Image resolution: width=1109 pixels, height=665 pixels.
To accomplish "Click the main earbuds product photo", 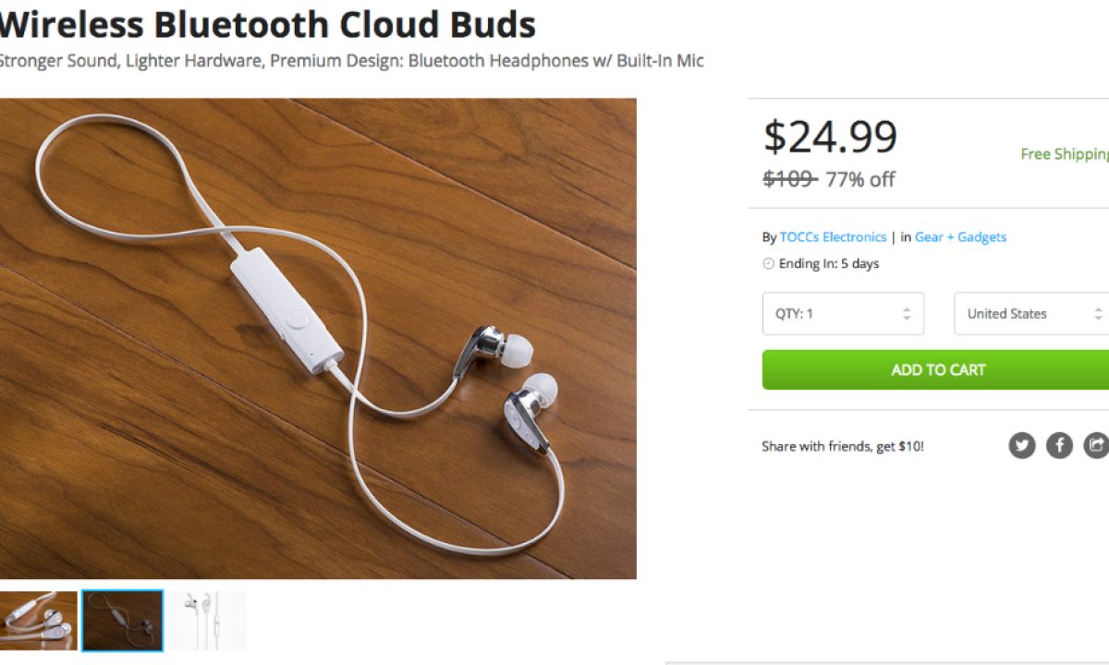I will (x=318, y=339).
